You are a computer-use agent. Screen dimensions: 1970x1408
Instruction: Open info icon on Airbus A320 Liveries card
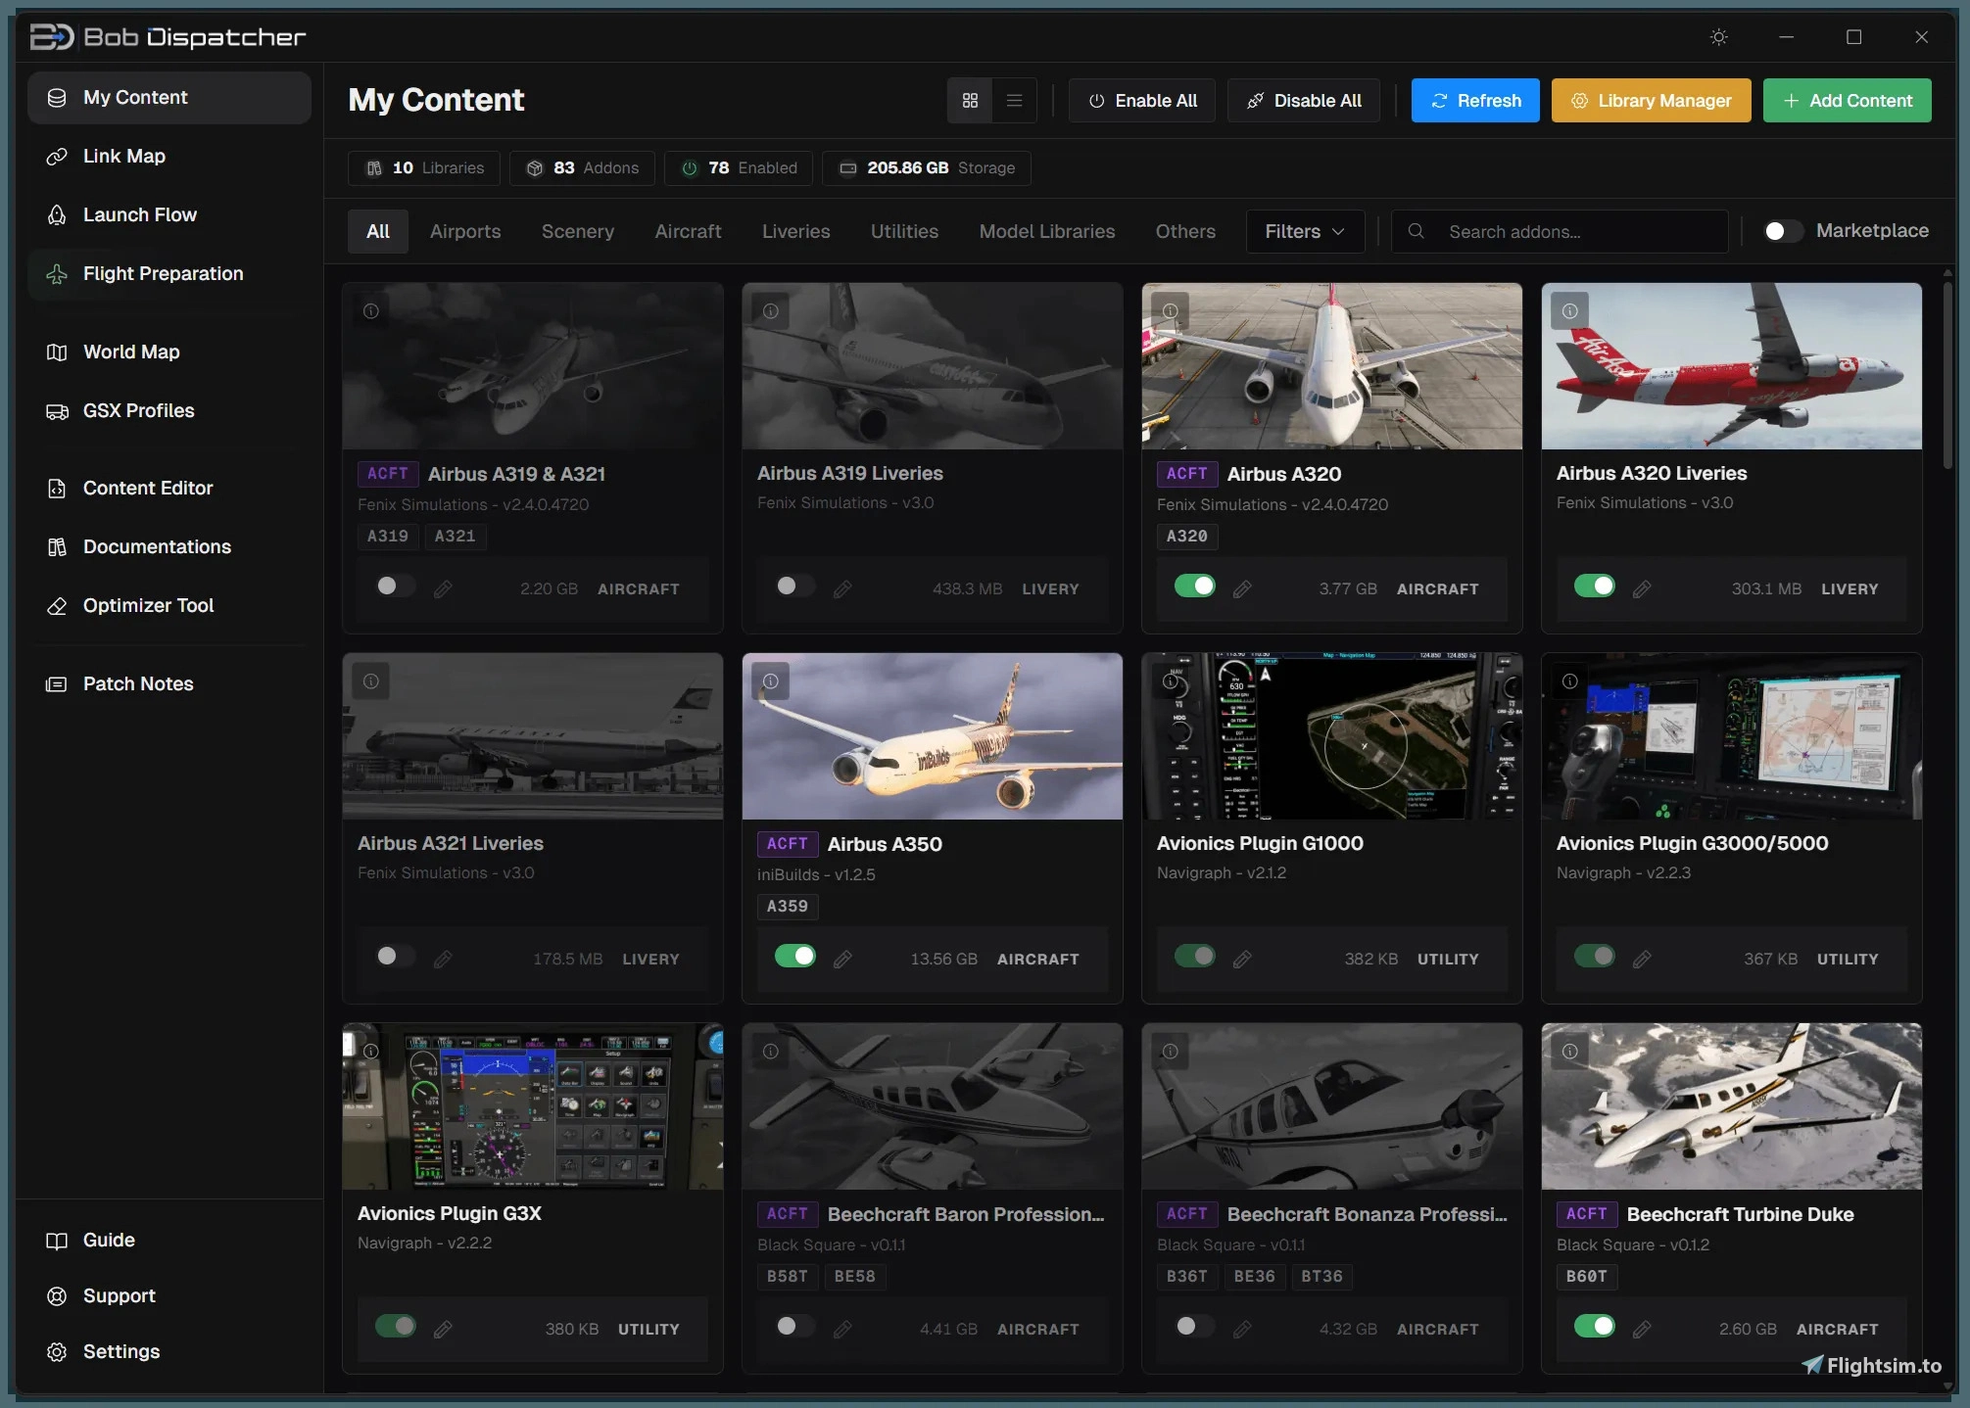[1570, 311]
